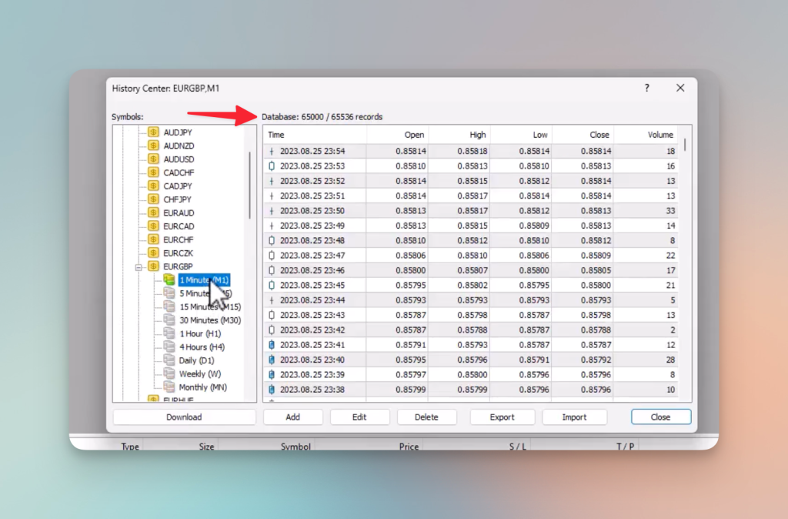Click the AUDUSD dollar icon
This screenshot has height=519, width=788.
point(153,159)
